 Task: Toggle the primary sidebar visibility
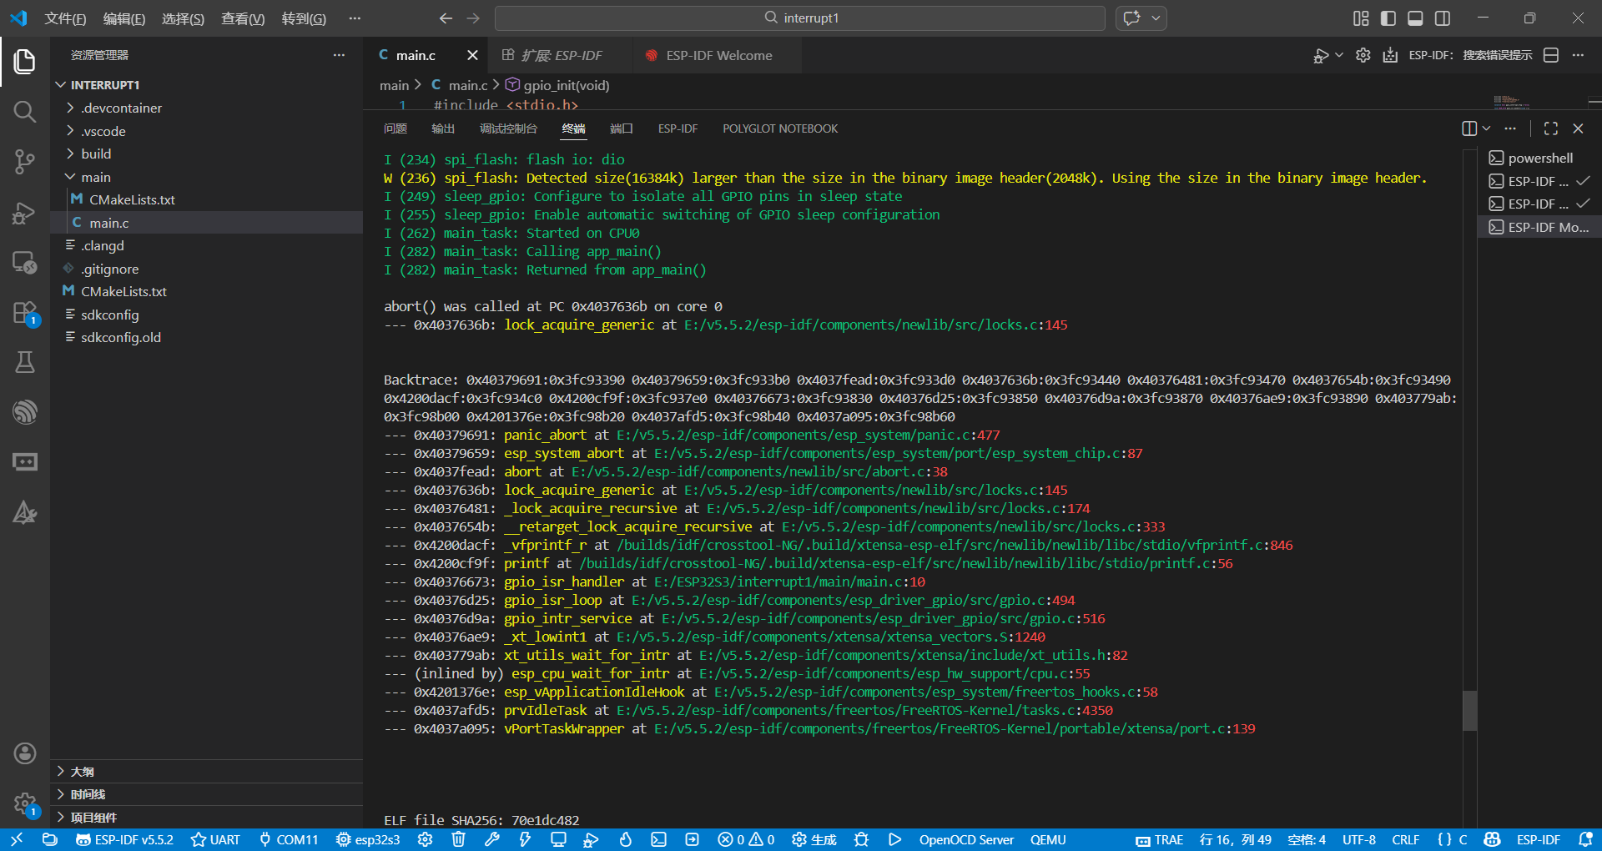coord(1388,18)
